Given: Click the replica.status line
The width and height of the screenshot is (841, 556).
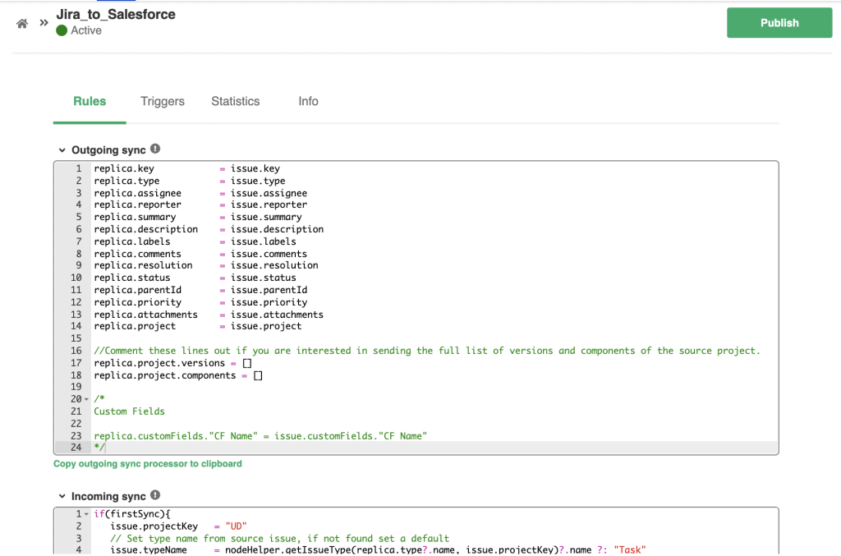Looking at the screenshot, I should coord(195,278).
